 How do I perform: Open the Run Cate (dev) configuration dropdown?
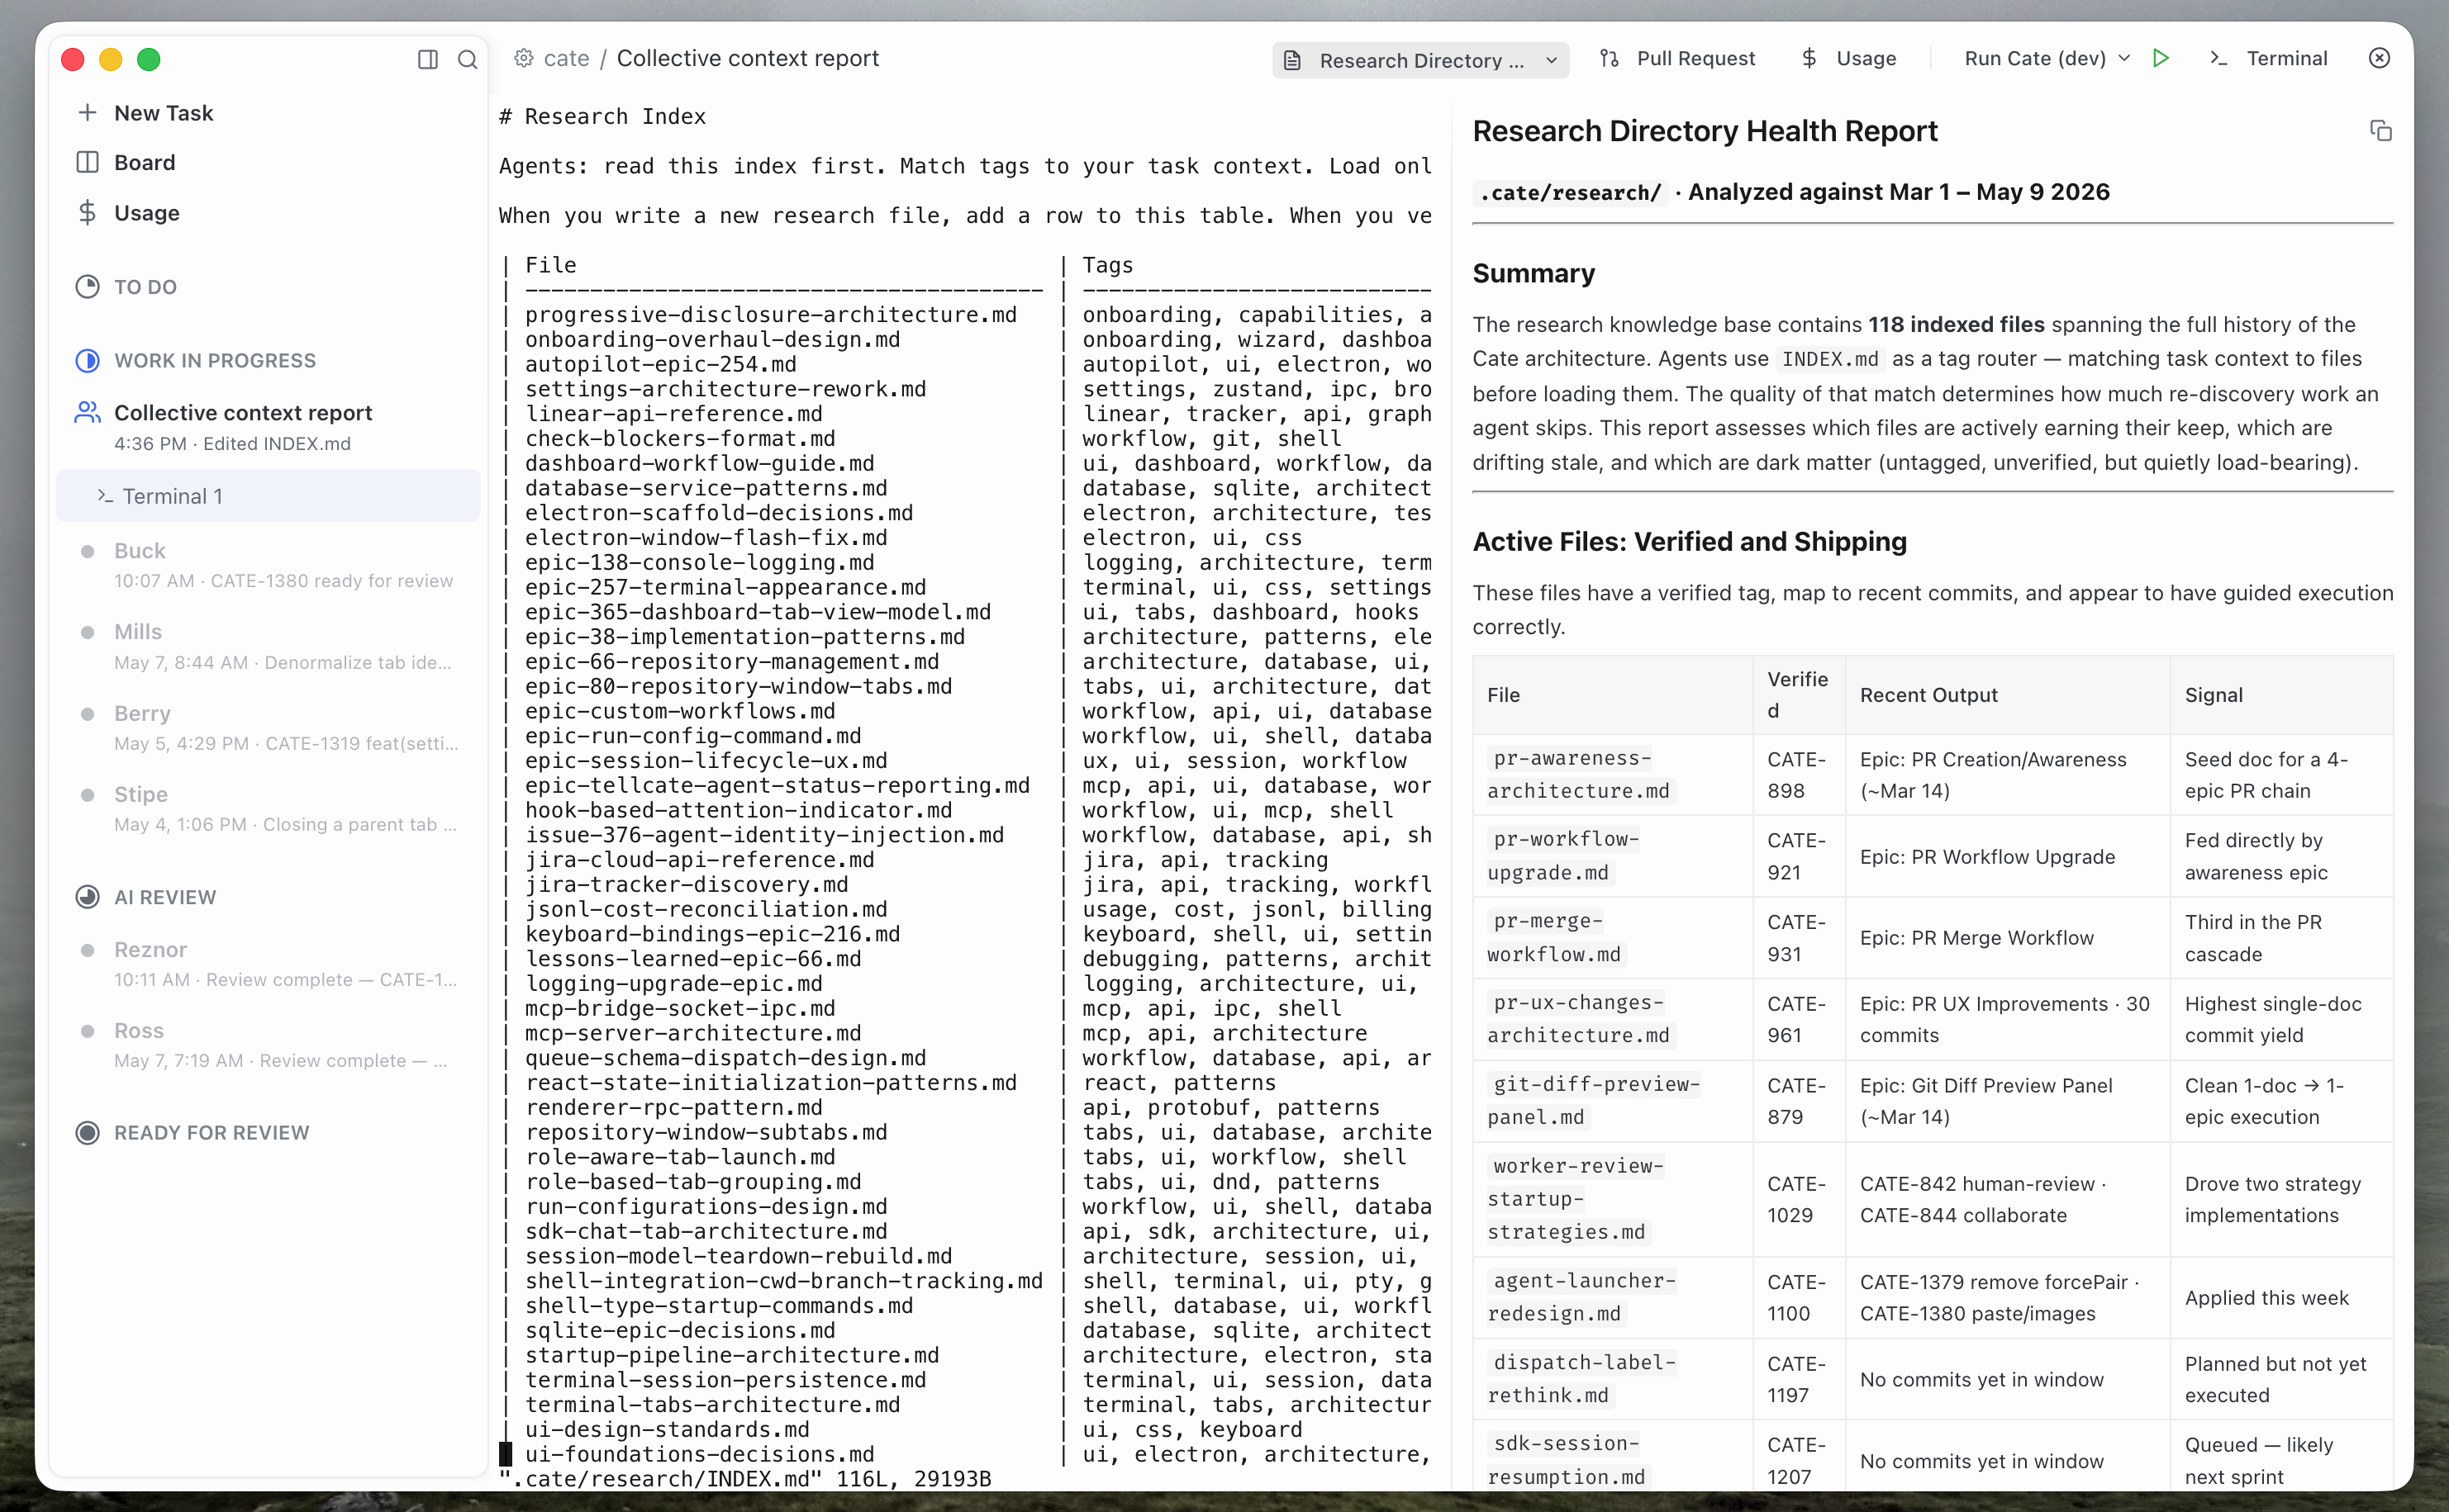click(x=2123, y=58)
